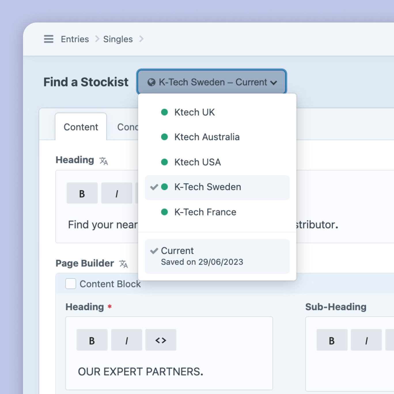Tick the Content Block checkbox
The image size is (394, 394).
point(71,284)
